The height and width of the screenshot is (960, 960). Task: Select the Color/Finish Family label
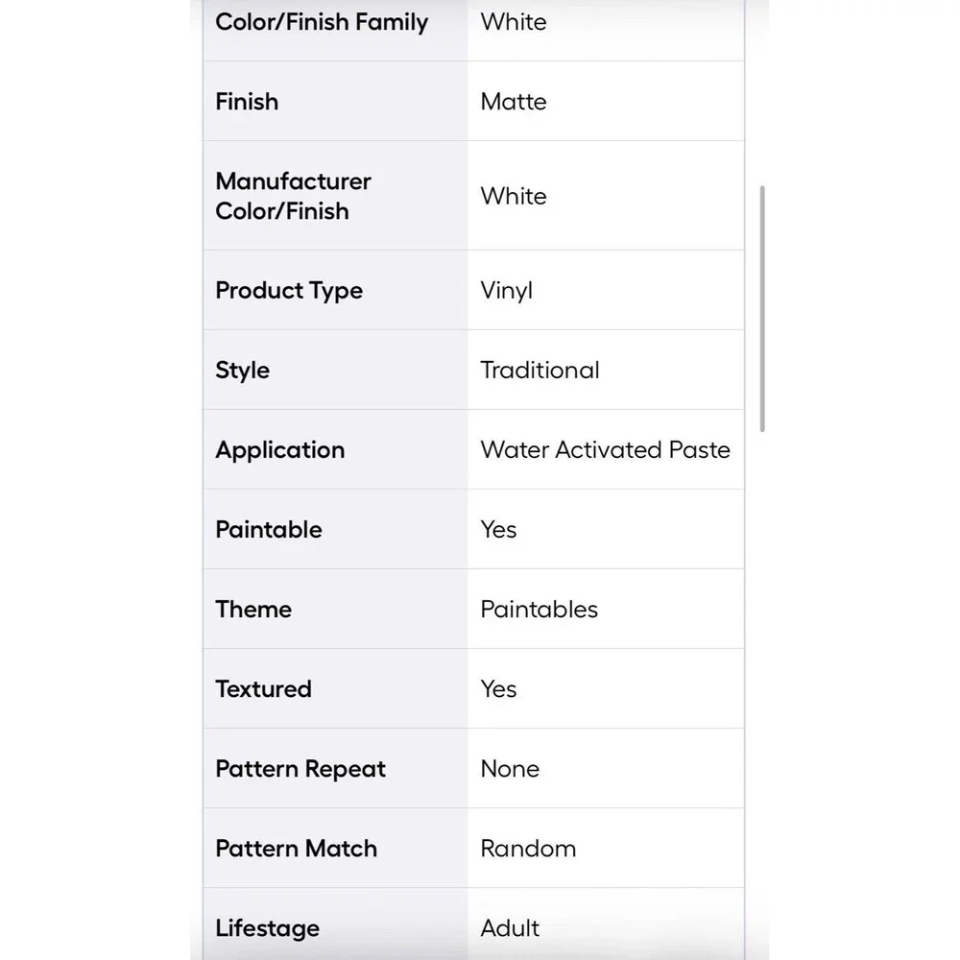[x=322, y=22]
